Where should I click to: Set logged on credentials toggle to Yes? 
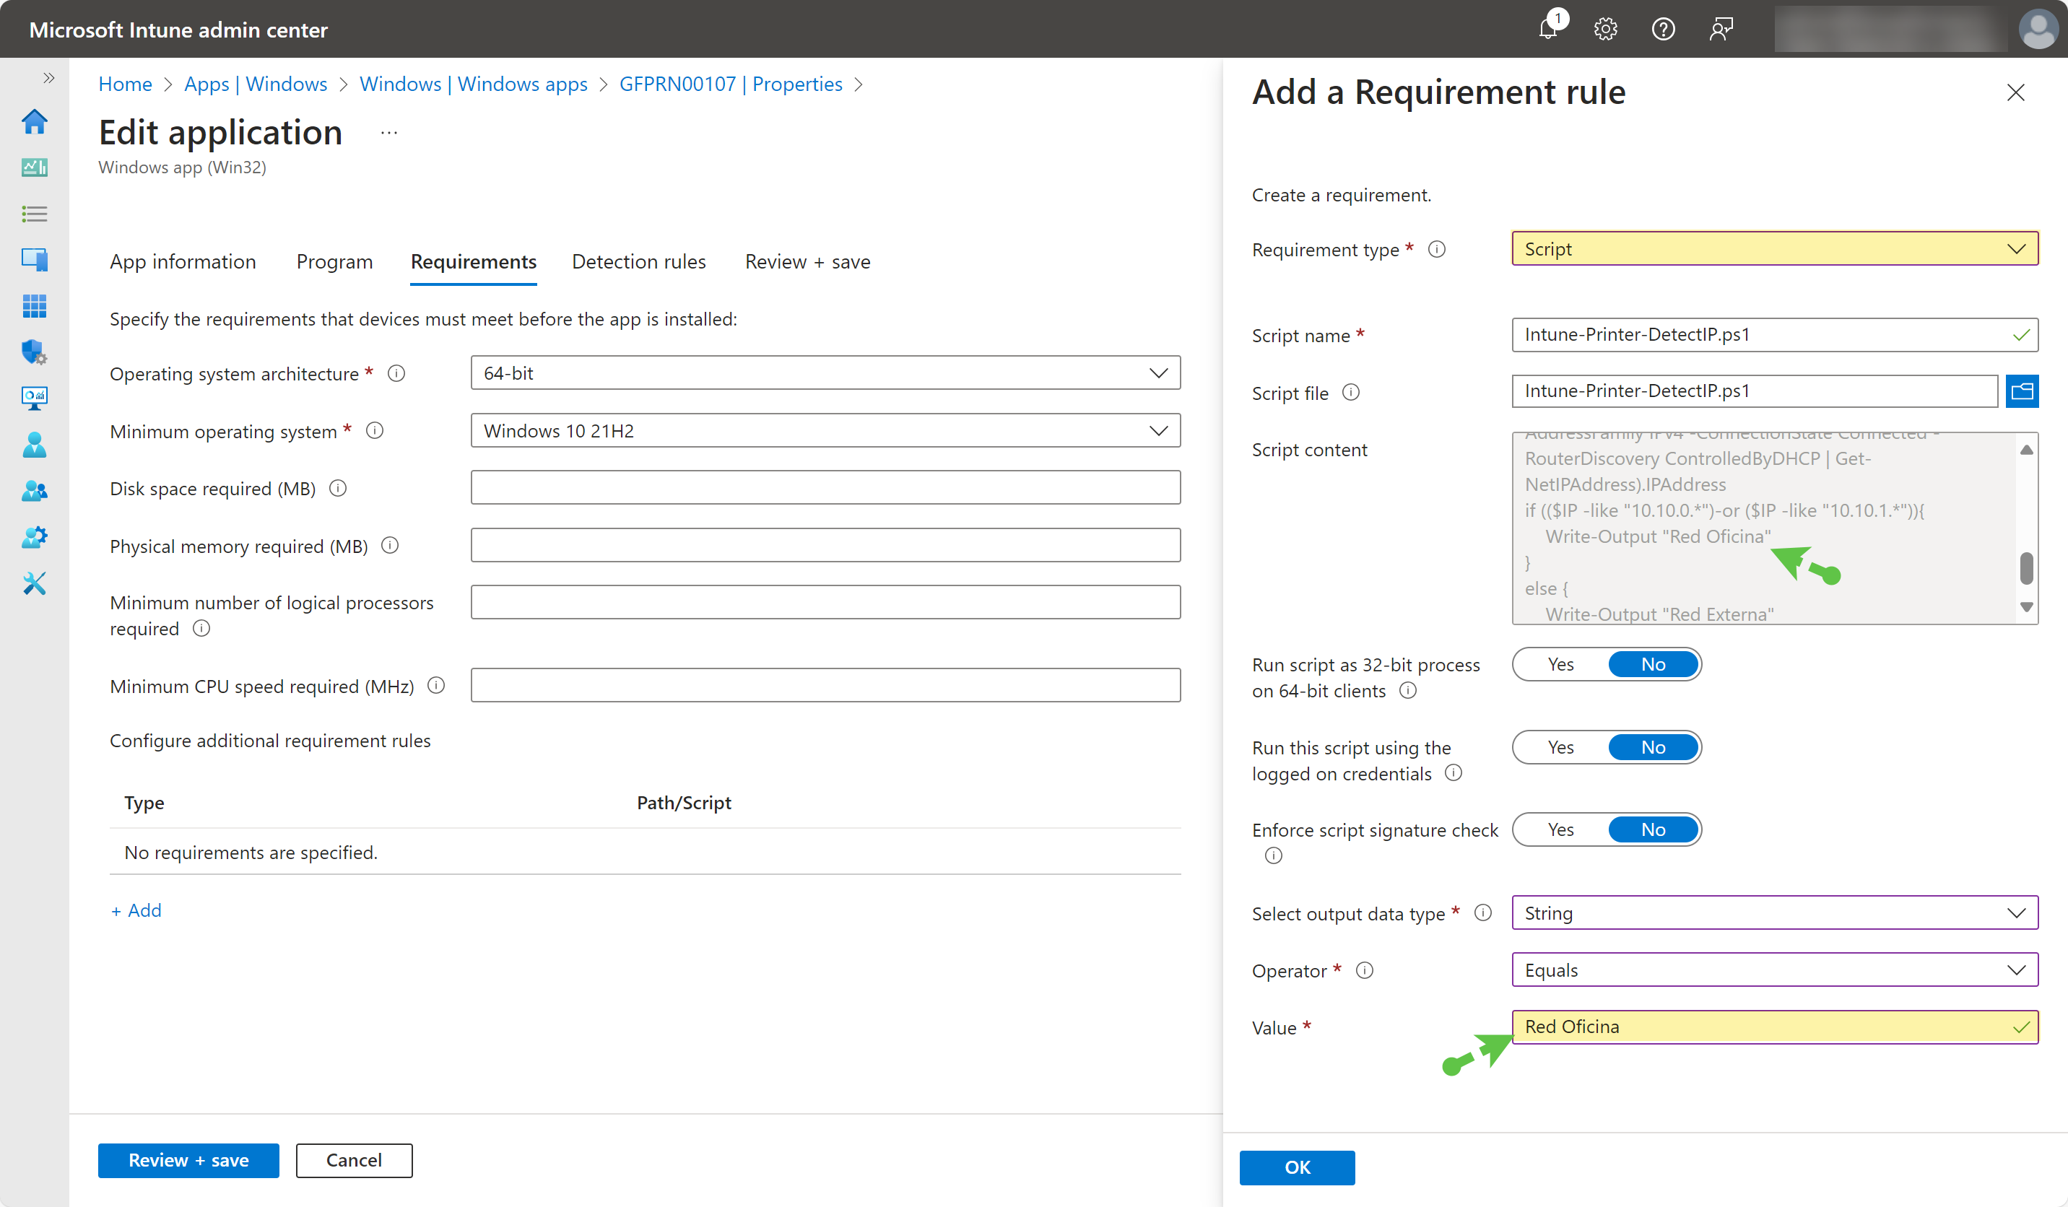1560,747
